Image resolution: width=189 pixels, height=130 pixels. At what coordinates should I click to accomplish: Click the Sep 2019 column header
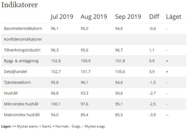click(128, 17)
